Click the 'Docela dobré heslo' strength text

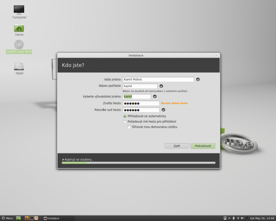pos(174,103)
